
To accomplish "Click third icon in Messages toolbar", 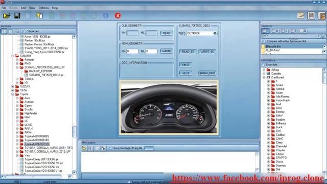I will 97,148.
